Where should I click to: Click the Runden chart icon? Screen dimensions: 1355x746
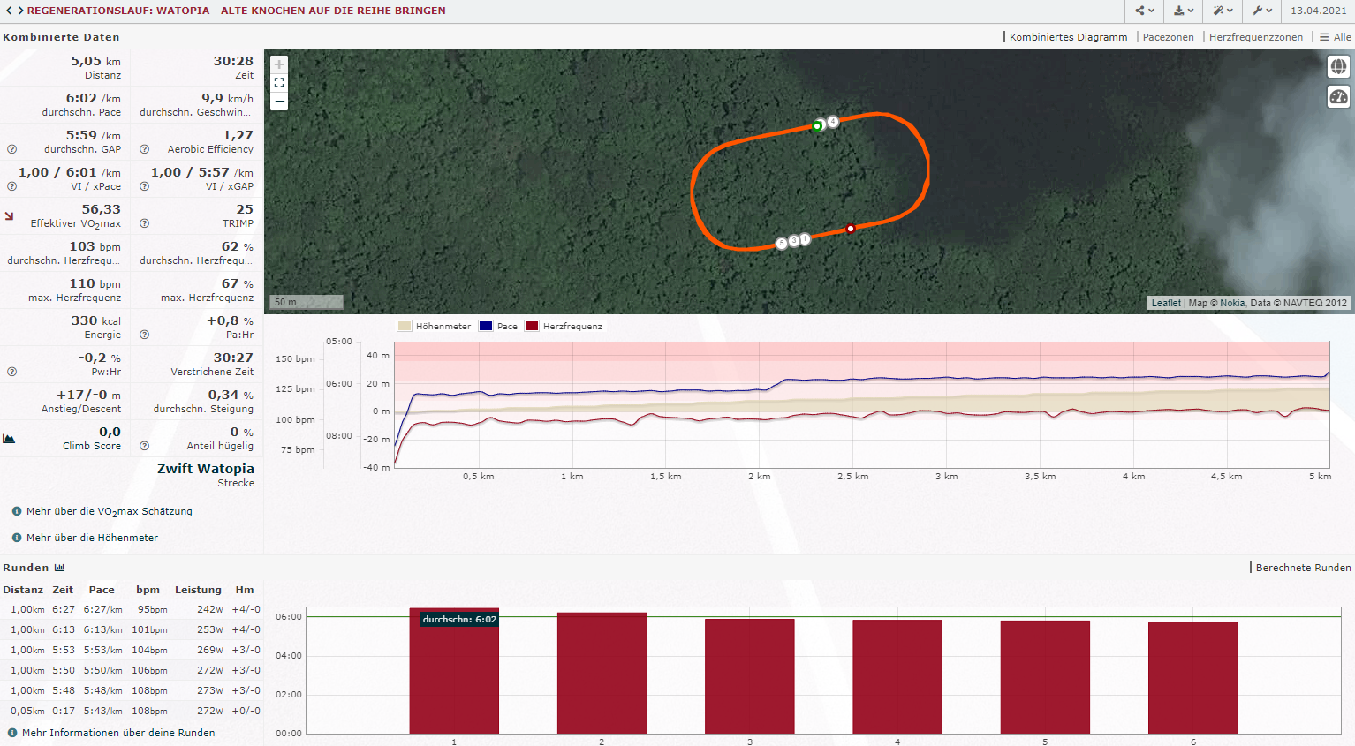click(59, 568)
